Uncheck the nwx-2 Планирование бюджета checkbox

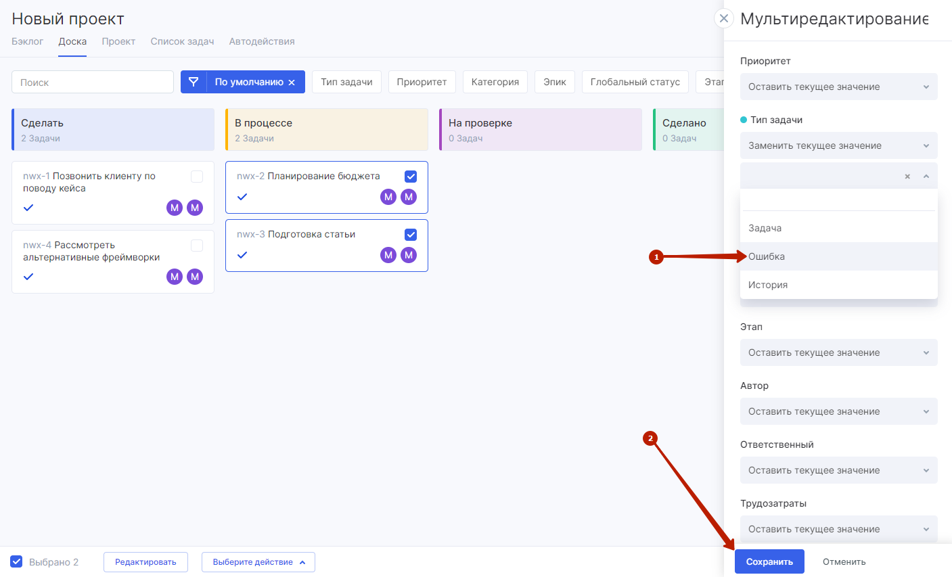(411, 177)
